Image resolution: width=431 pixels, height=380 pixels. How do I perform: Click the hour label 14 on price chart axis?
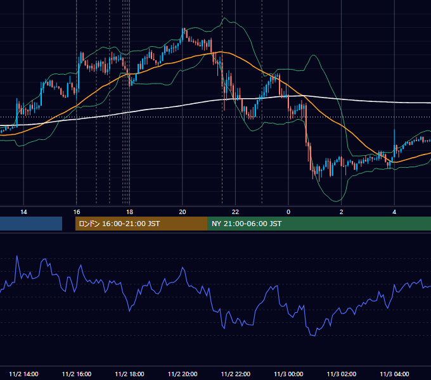click(23, 212)
